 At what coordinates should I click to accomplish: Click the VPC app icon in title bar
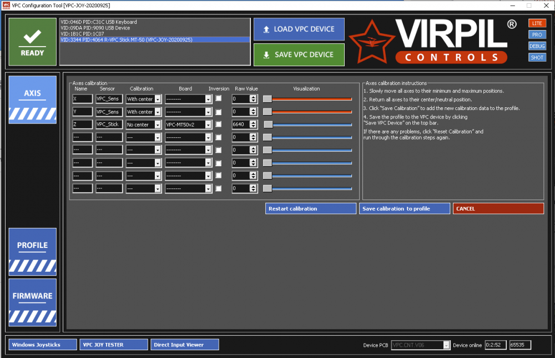[6, 6]
